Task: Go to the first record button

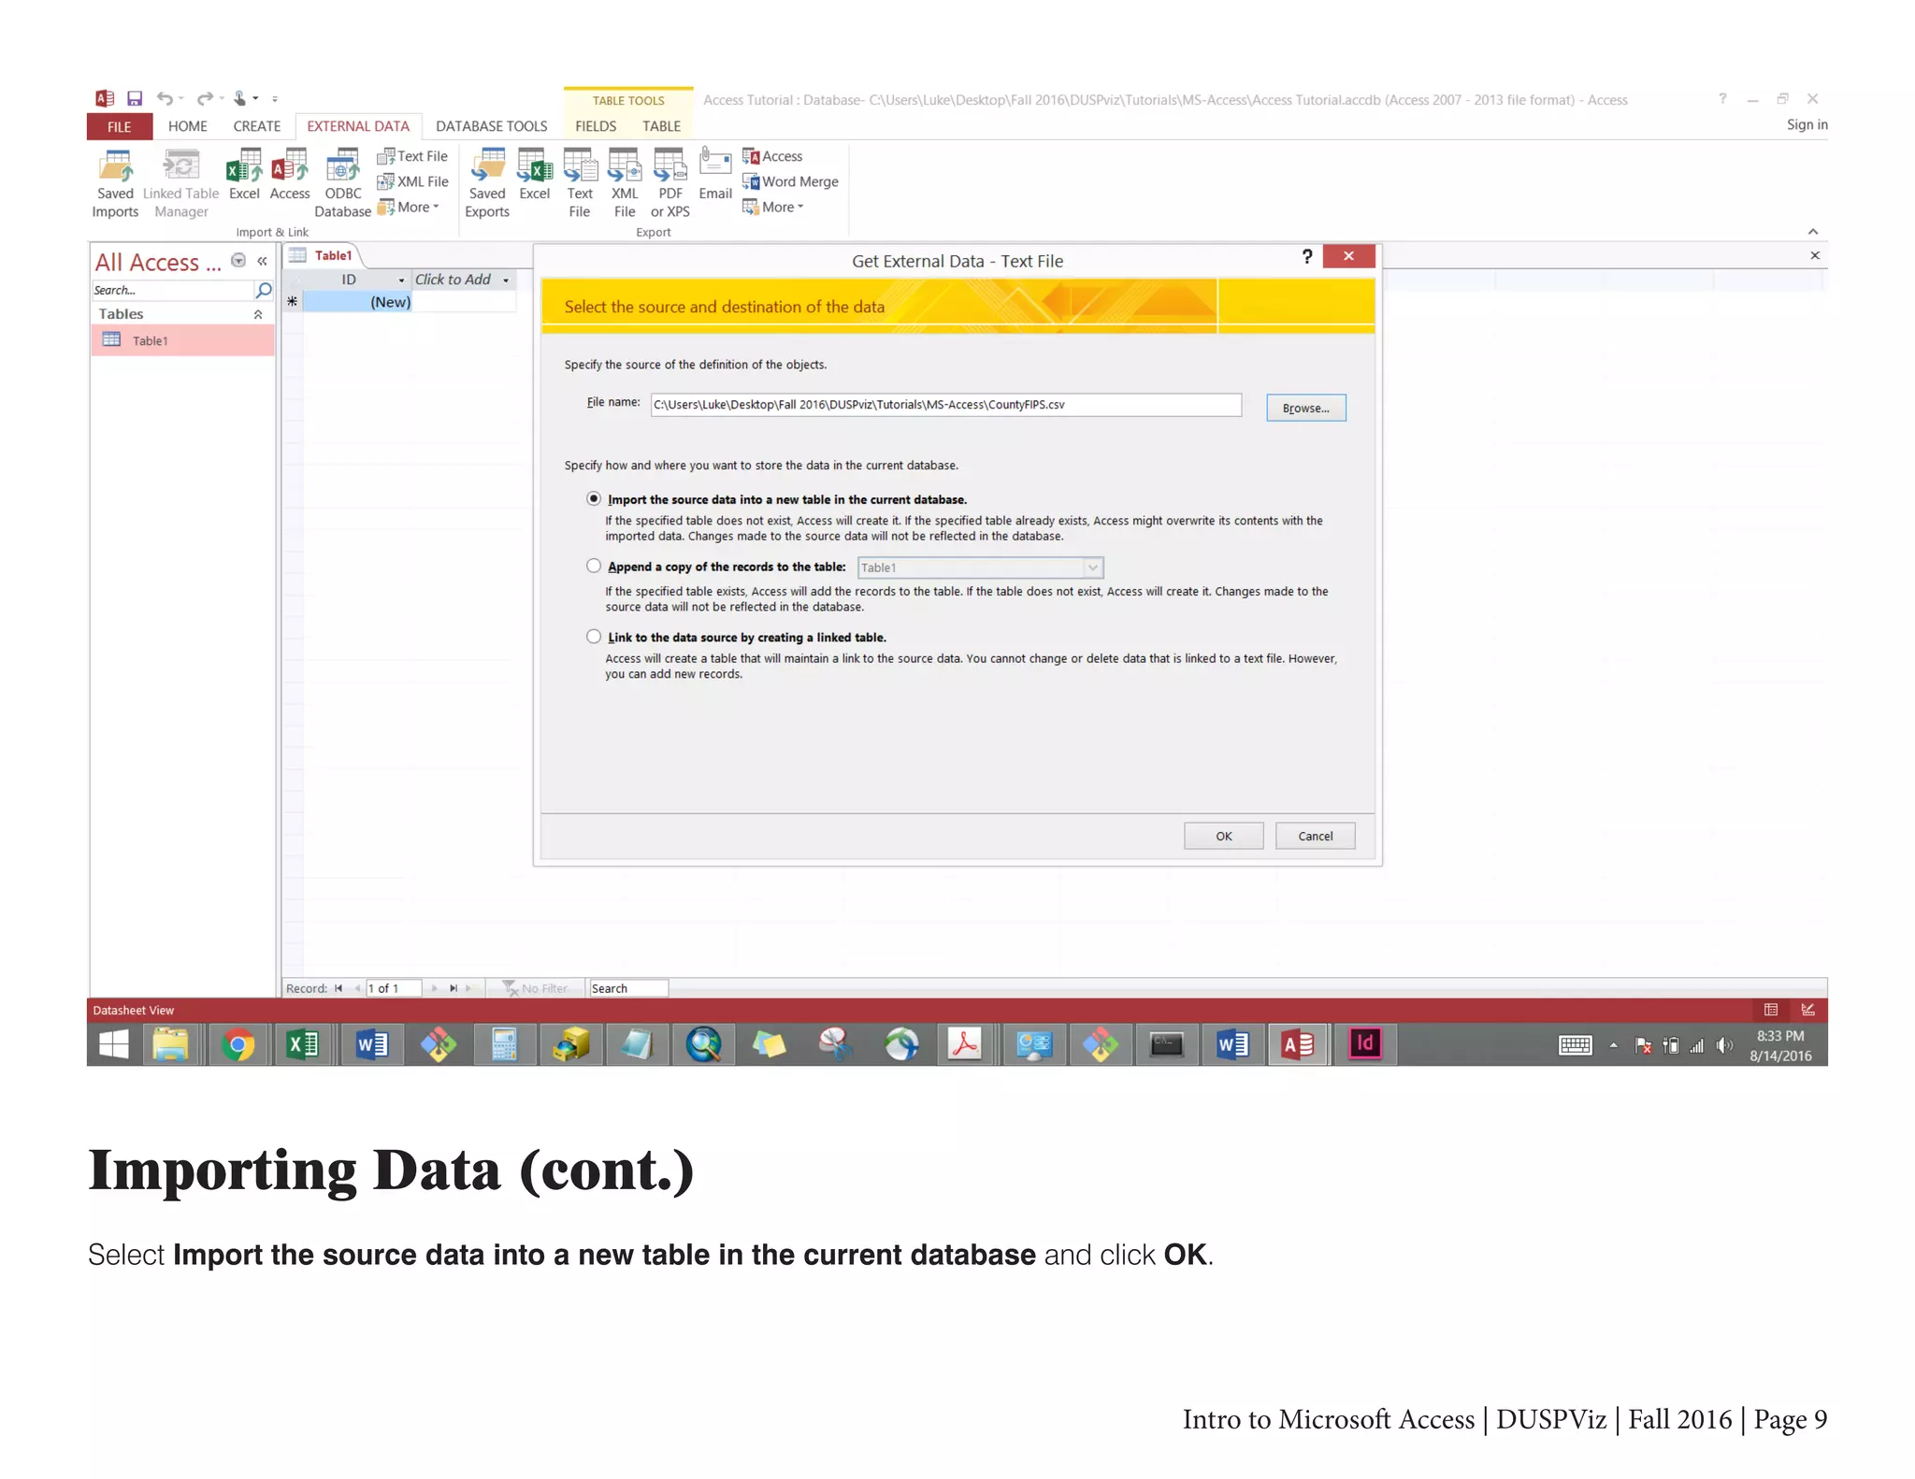Action: coord(338,988)
